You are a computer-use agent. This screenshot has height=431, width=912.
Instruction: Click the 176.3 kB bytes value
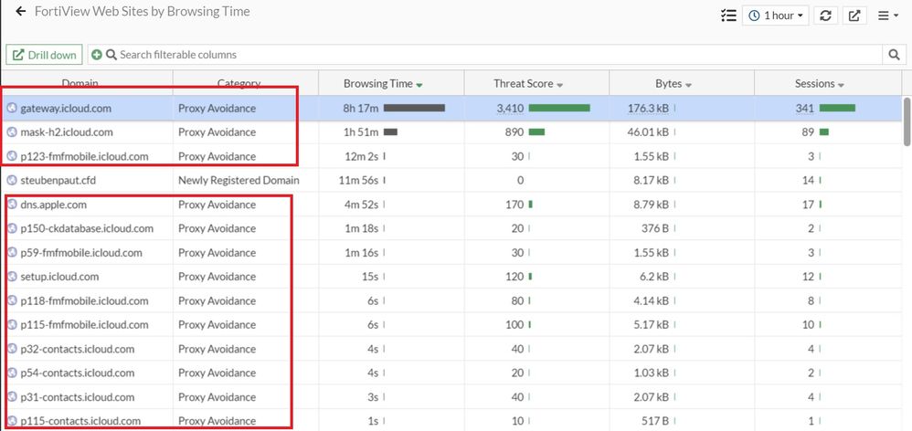pyautogui.click(x=649, y=108)
